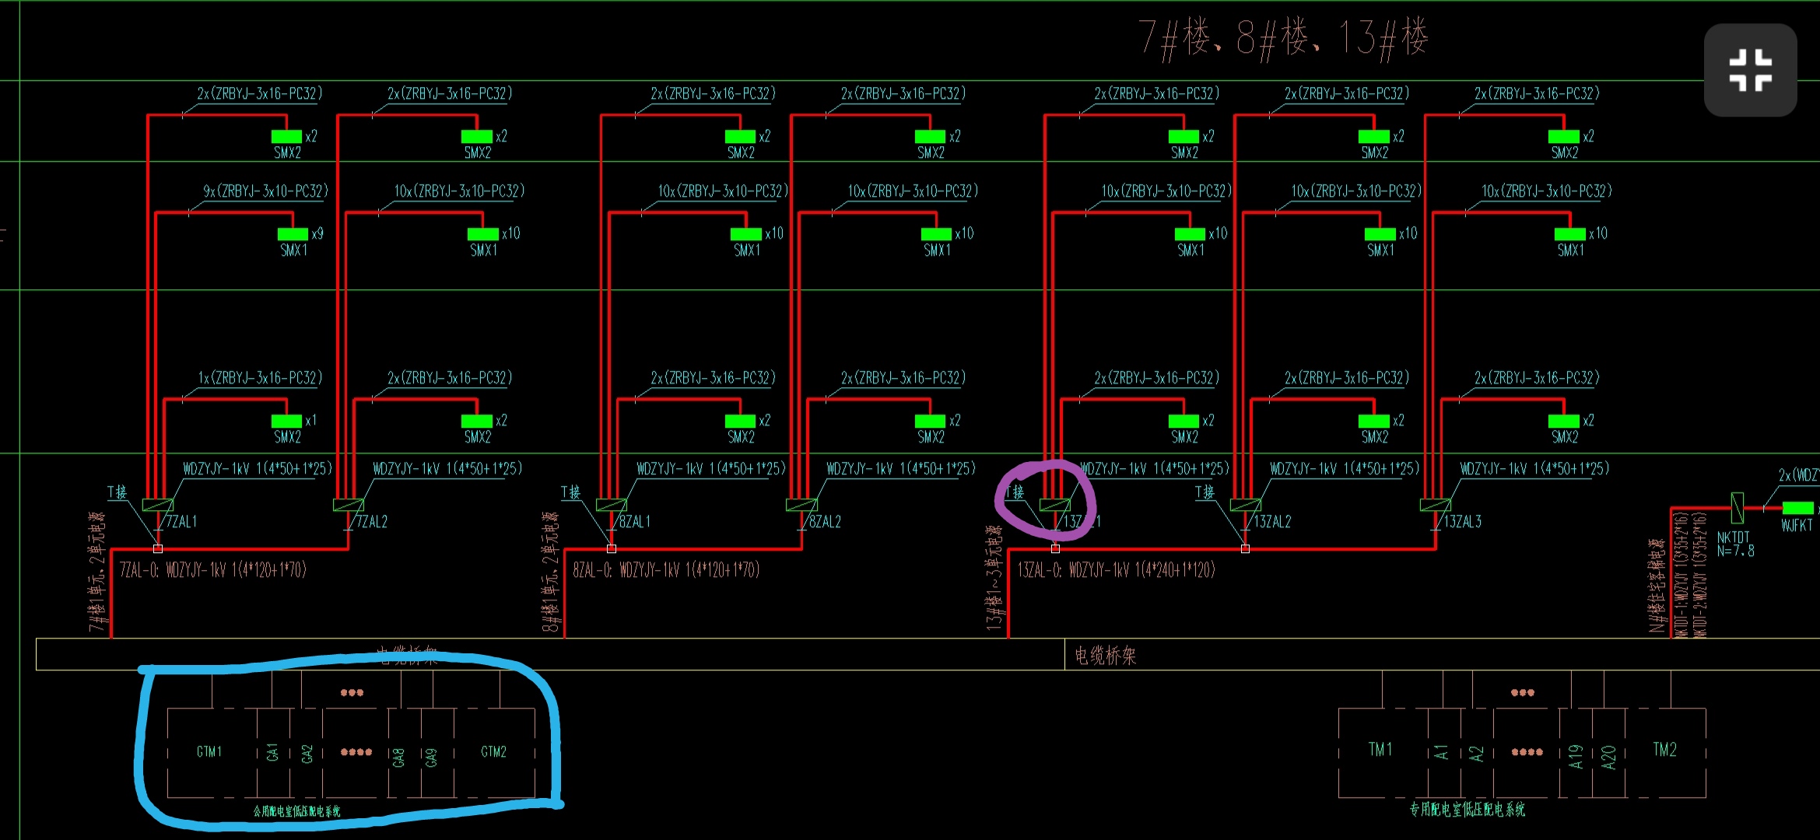Click the TM1 cabinet
Image resolution: width=1820 pixels, height=840 pixels.
1383,752
